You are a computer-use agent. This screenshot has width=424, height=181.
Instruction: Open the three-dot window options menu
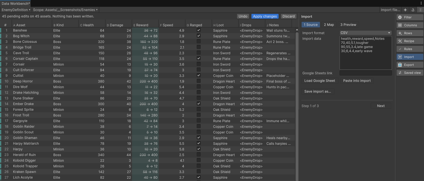click(421, 3)
